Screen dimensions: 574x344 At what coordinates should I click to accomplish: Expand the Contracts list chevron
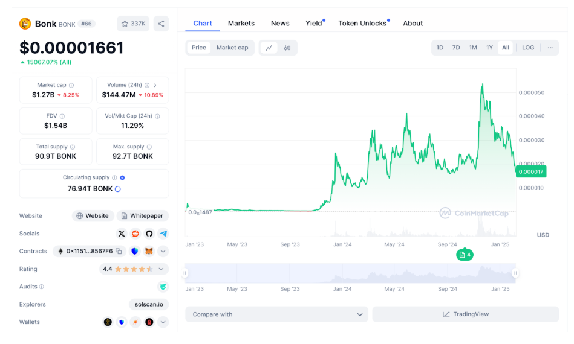point(163,251)
